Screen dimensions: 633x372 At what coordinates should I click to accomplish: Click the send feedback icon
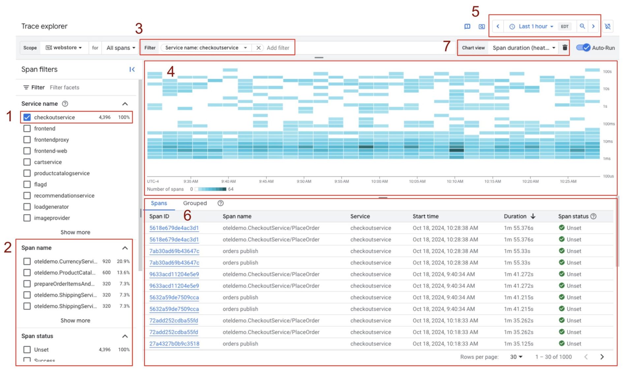467,26
